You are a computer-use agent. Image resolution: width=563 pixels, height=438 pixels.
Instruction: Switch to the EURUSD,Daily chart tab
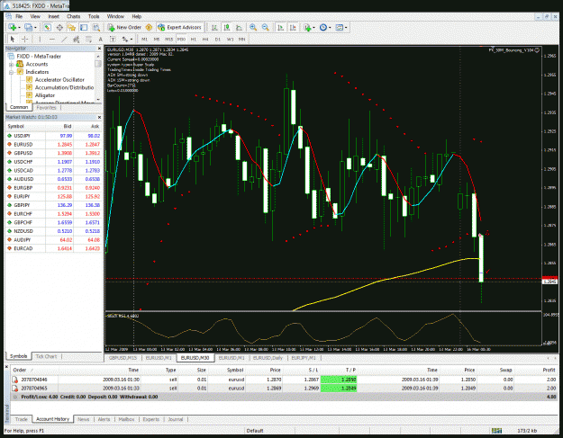(268, 358)
